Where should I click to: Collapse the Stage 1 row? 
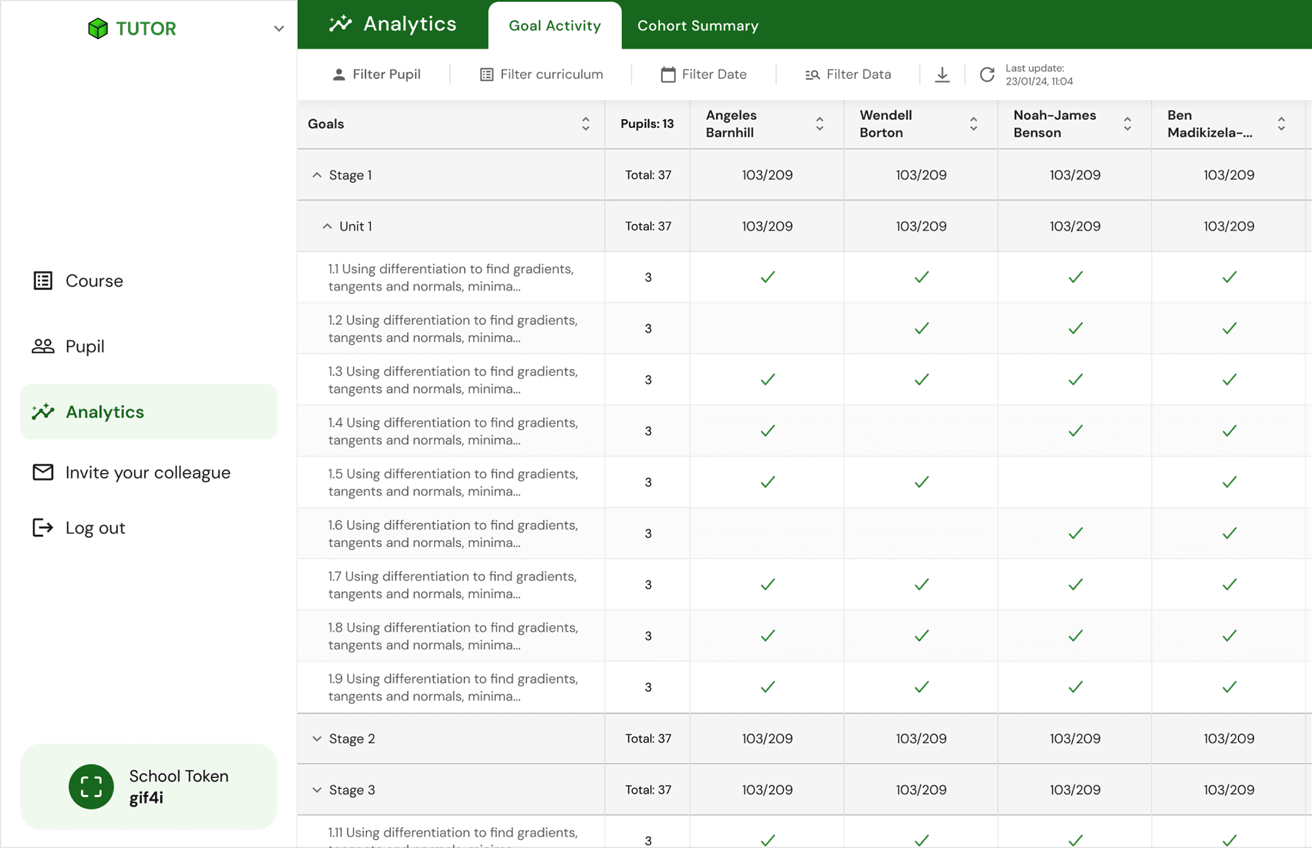click(x=317, y=175)
